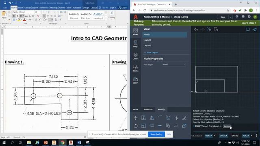The height and width of the screenshot is (146, 260).
Task: Click the paper-plane share icon above canvas
Action: pyautogui.click(x=255, y=30)
